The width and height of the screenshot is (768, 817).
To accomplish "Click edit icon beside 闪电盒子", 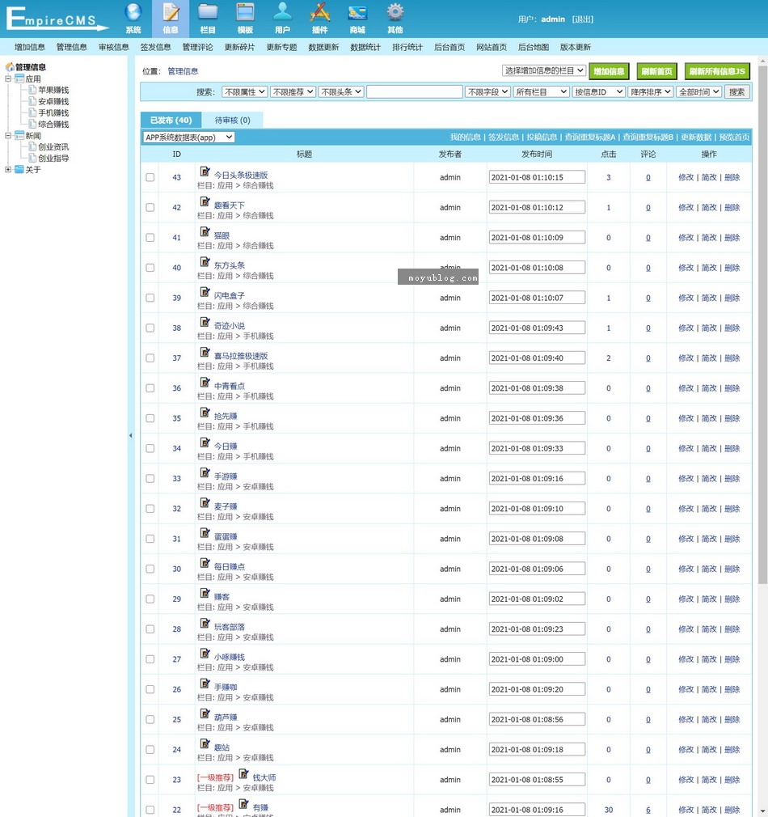I will tap(205, 292).
